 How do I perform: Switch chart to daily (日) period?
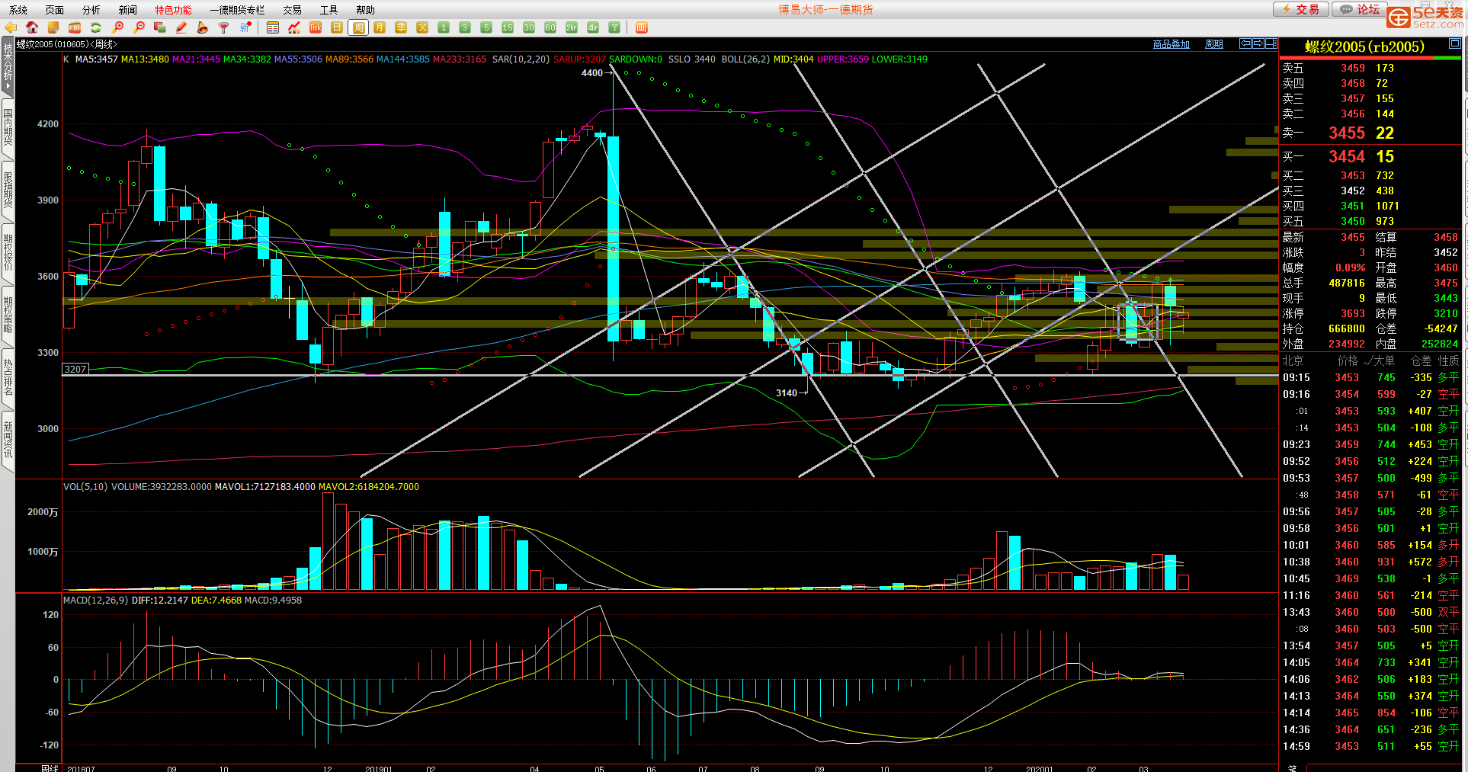click(337, 27)
